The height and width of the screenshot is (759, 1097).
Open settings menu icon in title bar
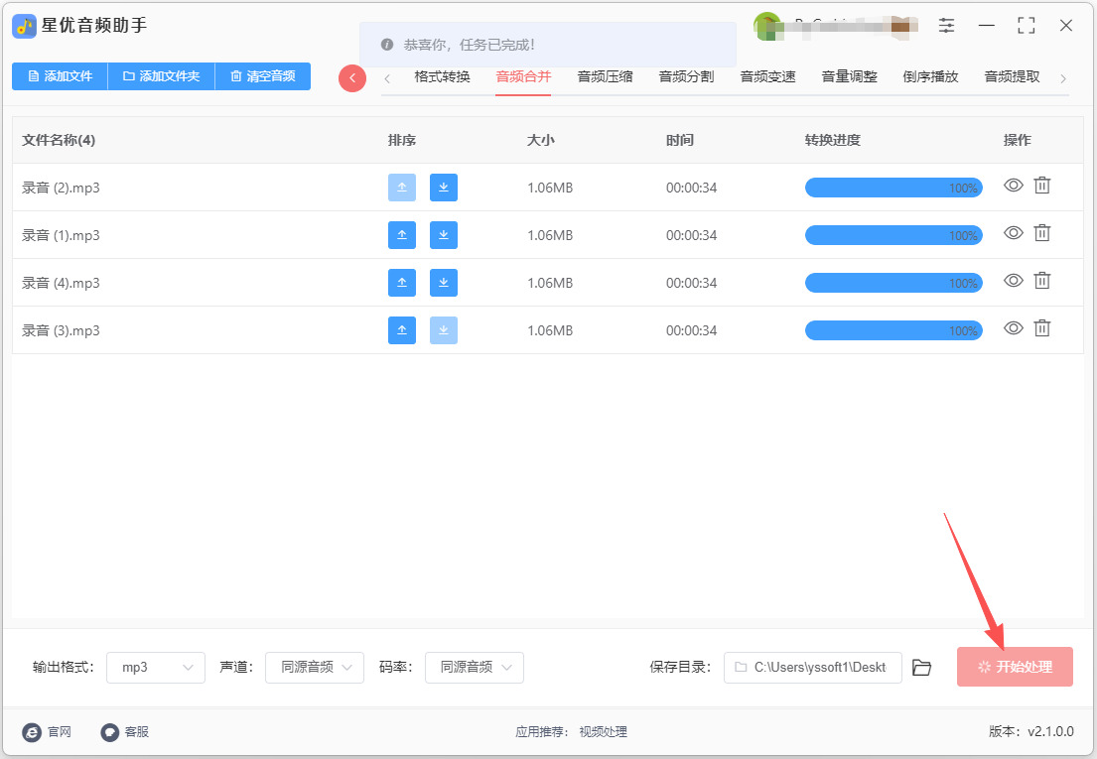click(947, 26)
